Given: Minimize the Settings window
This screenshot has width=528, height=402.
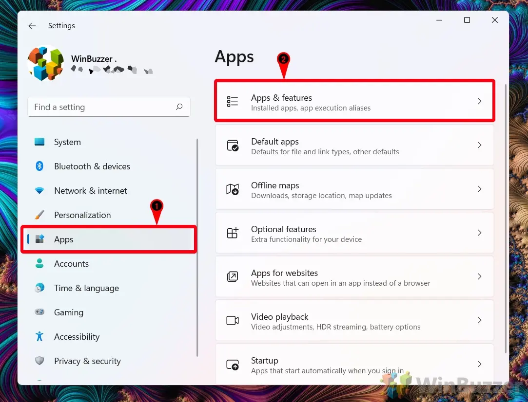Looking at the screenshot, I should click(439, 20).
